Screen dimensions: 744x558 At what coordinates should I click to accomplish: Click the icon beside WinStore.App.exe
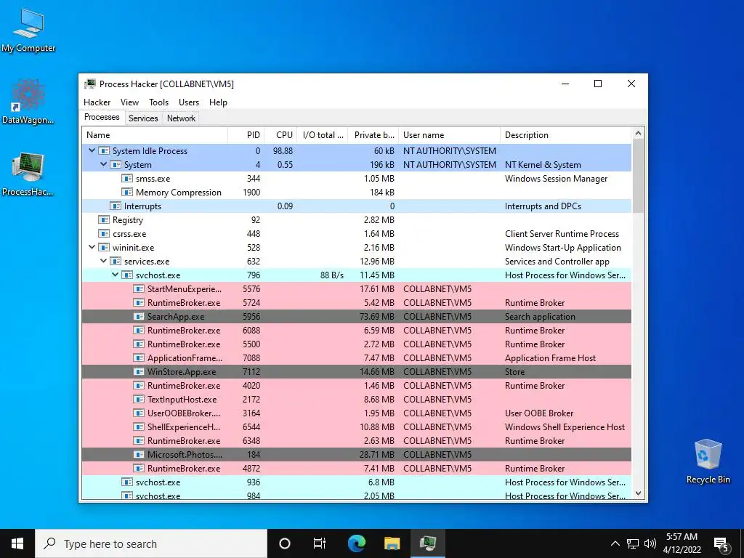pos(139,371)
